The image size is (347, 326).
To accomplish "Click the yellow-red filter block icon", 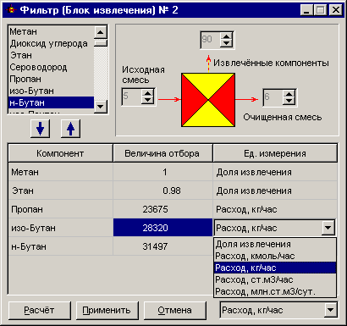I will (x=208, y=100).
